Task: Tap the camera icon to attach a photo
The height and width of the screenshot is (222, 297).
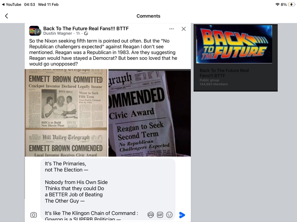Action: click(34, 215)
